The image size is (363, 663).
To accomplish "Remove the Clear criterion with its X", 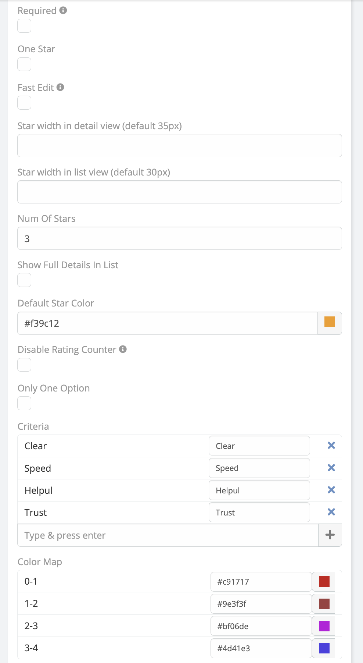I will click(331, 446).
